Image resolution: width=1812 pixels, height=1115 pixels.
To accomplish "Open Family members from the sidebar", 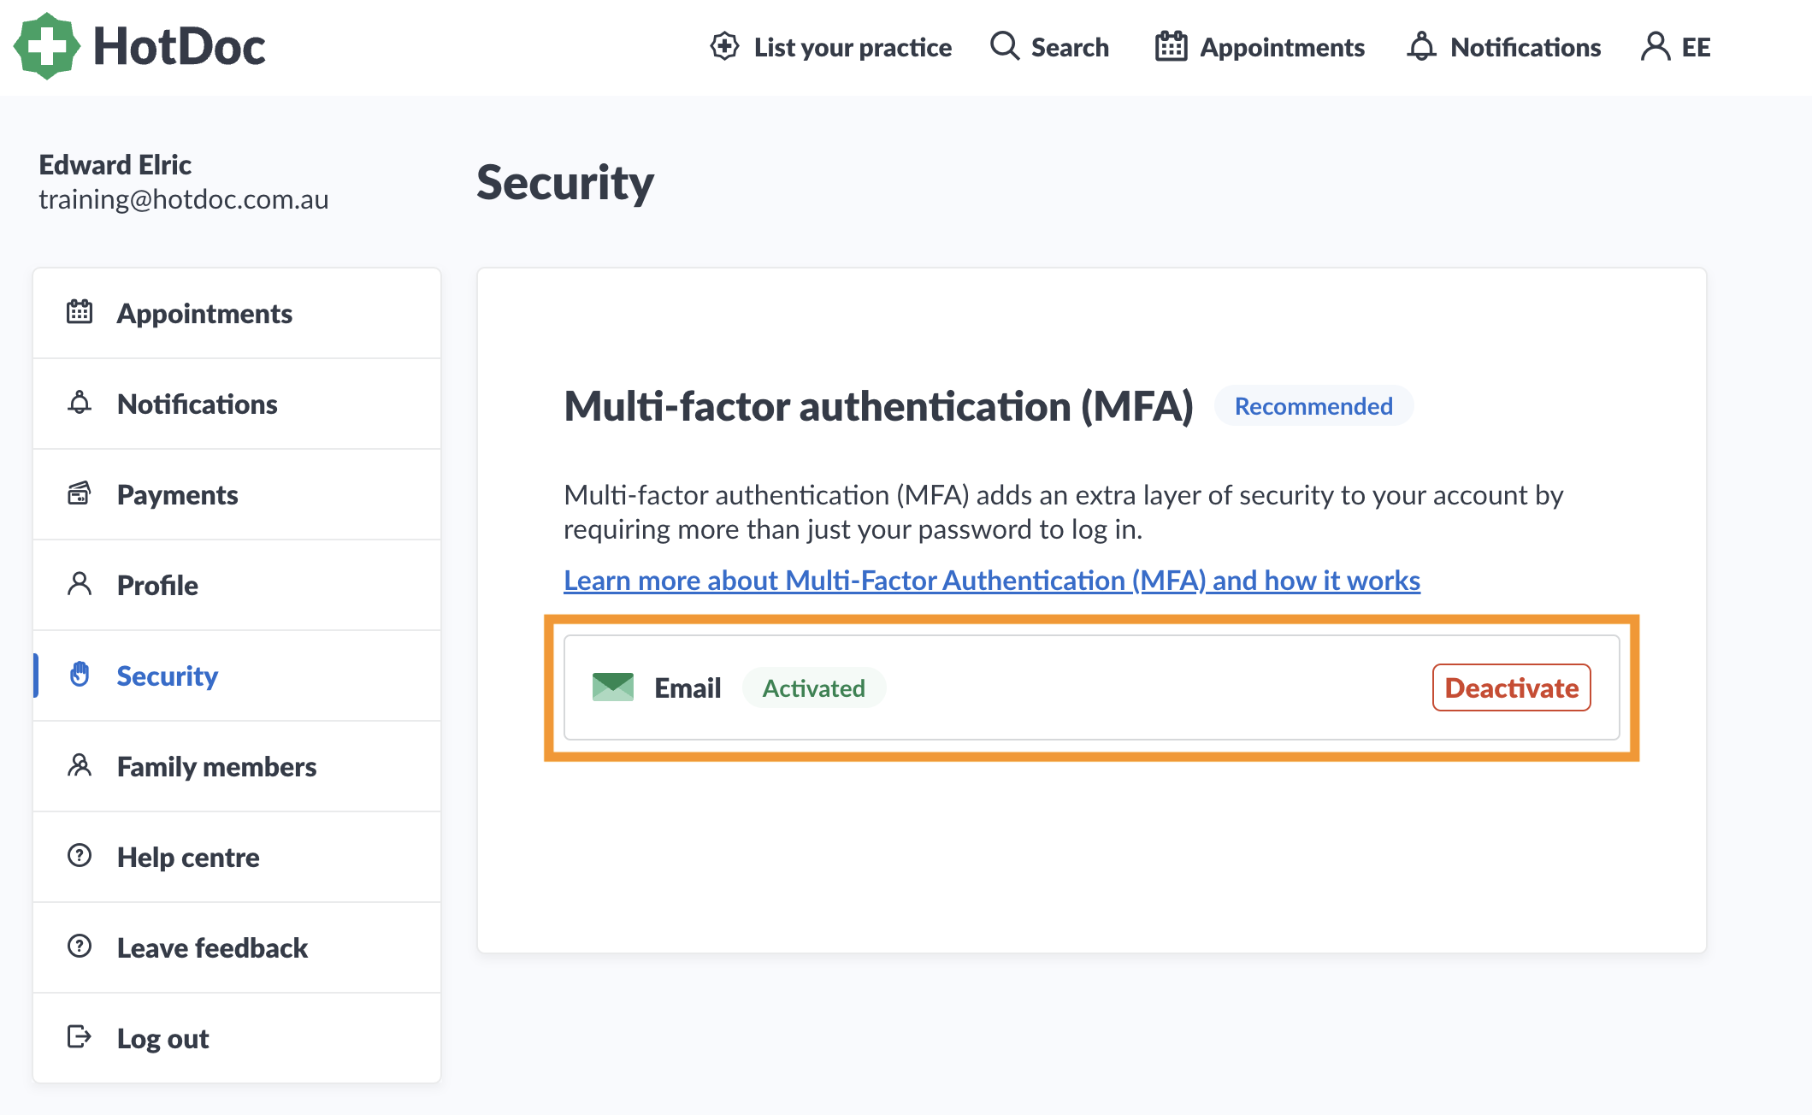I will (x=237, y=766).
